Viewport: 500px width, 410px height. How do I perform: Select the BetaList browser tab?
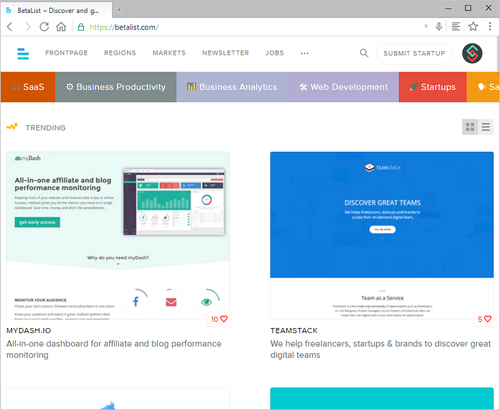coord(57,10)
